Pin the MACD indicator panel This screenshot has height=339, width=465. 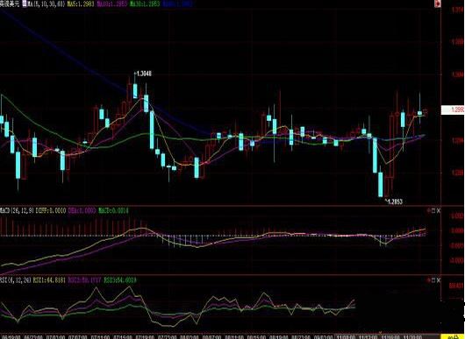click(429, 210)
